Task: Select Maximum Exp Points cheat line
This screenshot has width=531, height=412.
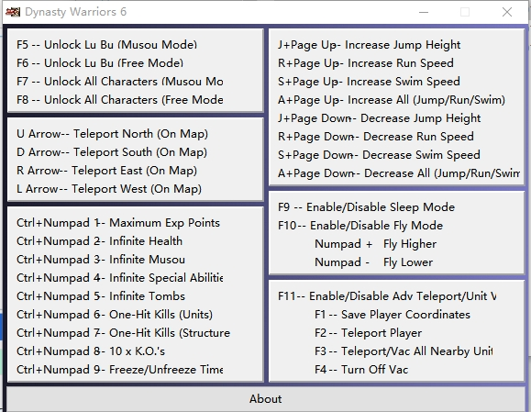Action: coord(118,223)
